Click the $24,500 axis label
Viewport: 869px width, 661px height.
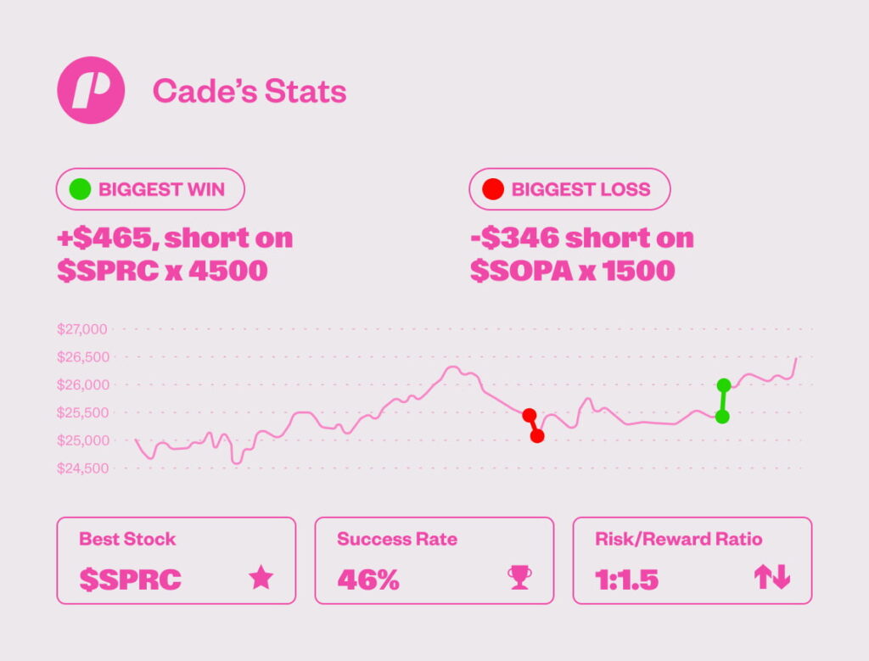pos(82,468)
